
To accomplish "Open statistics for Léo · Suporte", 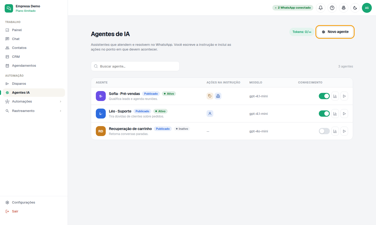I will point(335,114).
